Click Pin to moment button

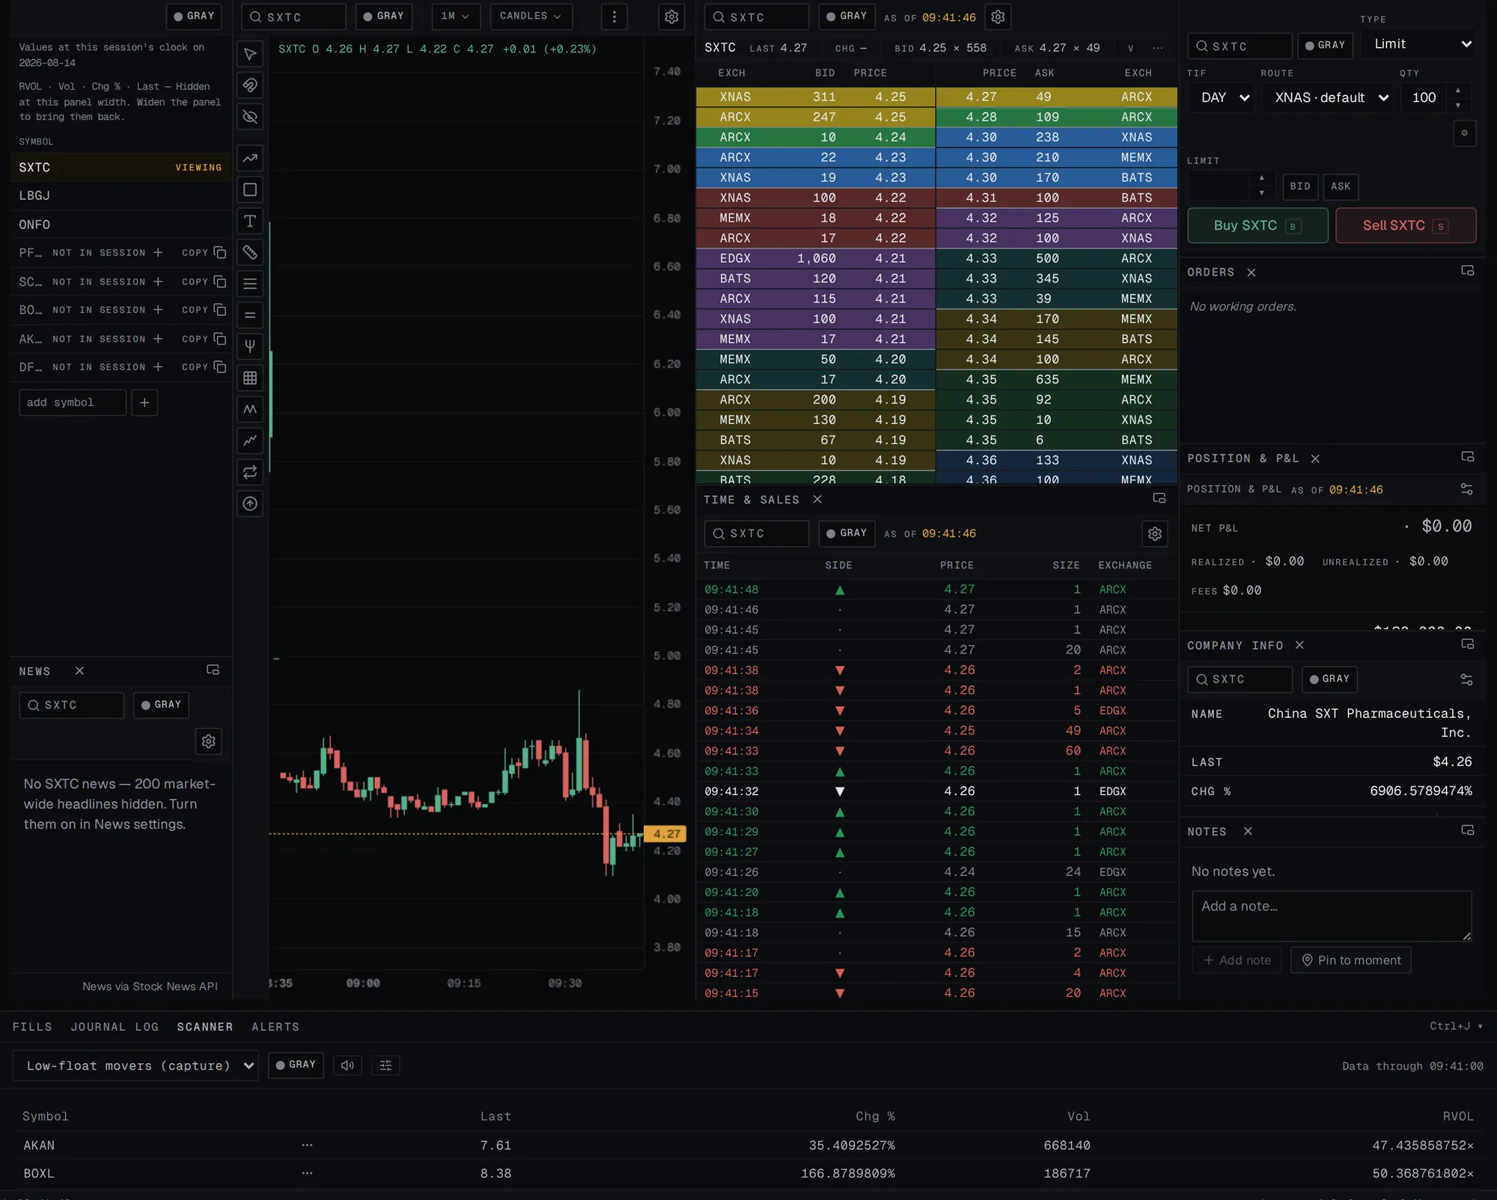[x=1351, y=960]
